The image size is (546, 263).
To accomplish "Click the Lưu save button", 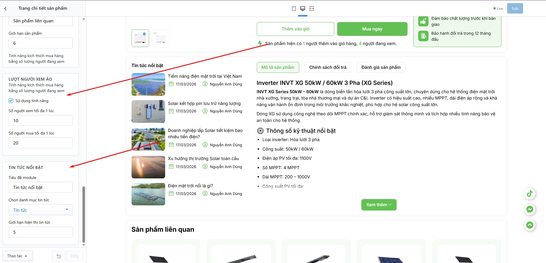I will click(515, 8).
